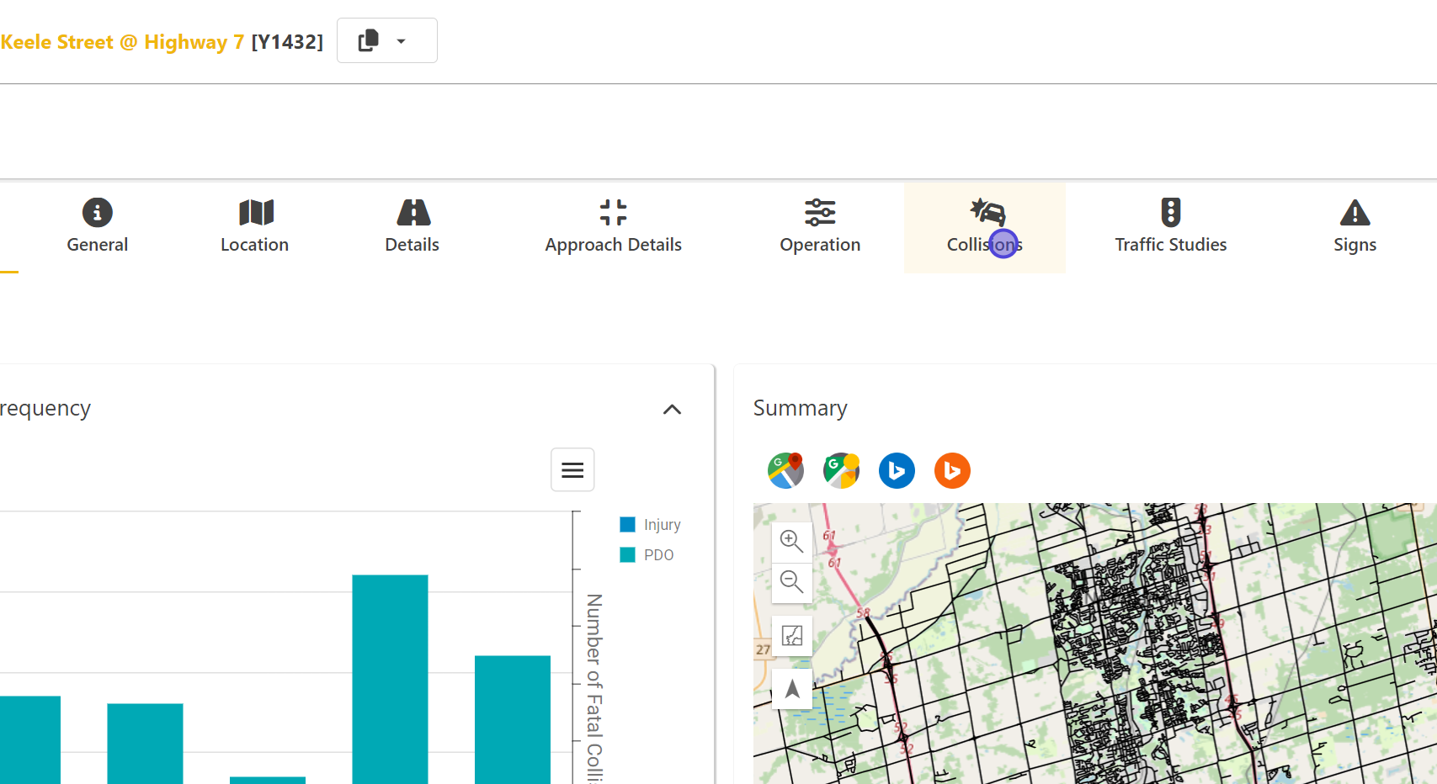This screenshot has height=784, width=1437.
Task: Go to the Signs tab
Action: pyautogui.click(x=1355, y=227)
